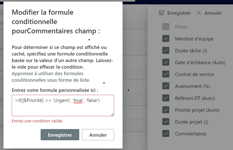233x150 pixels.
Task: Toggle the Priorité projet (Auto) checkbox
Action: tap(166, 110)
